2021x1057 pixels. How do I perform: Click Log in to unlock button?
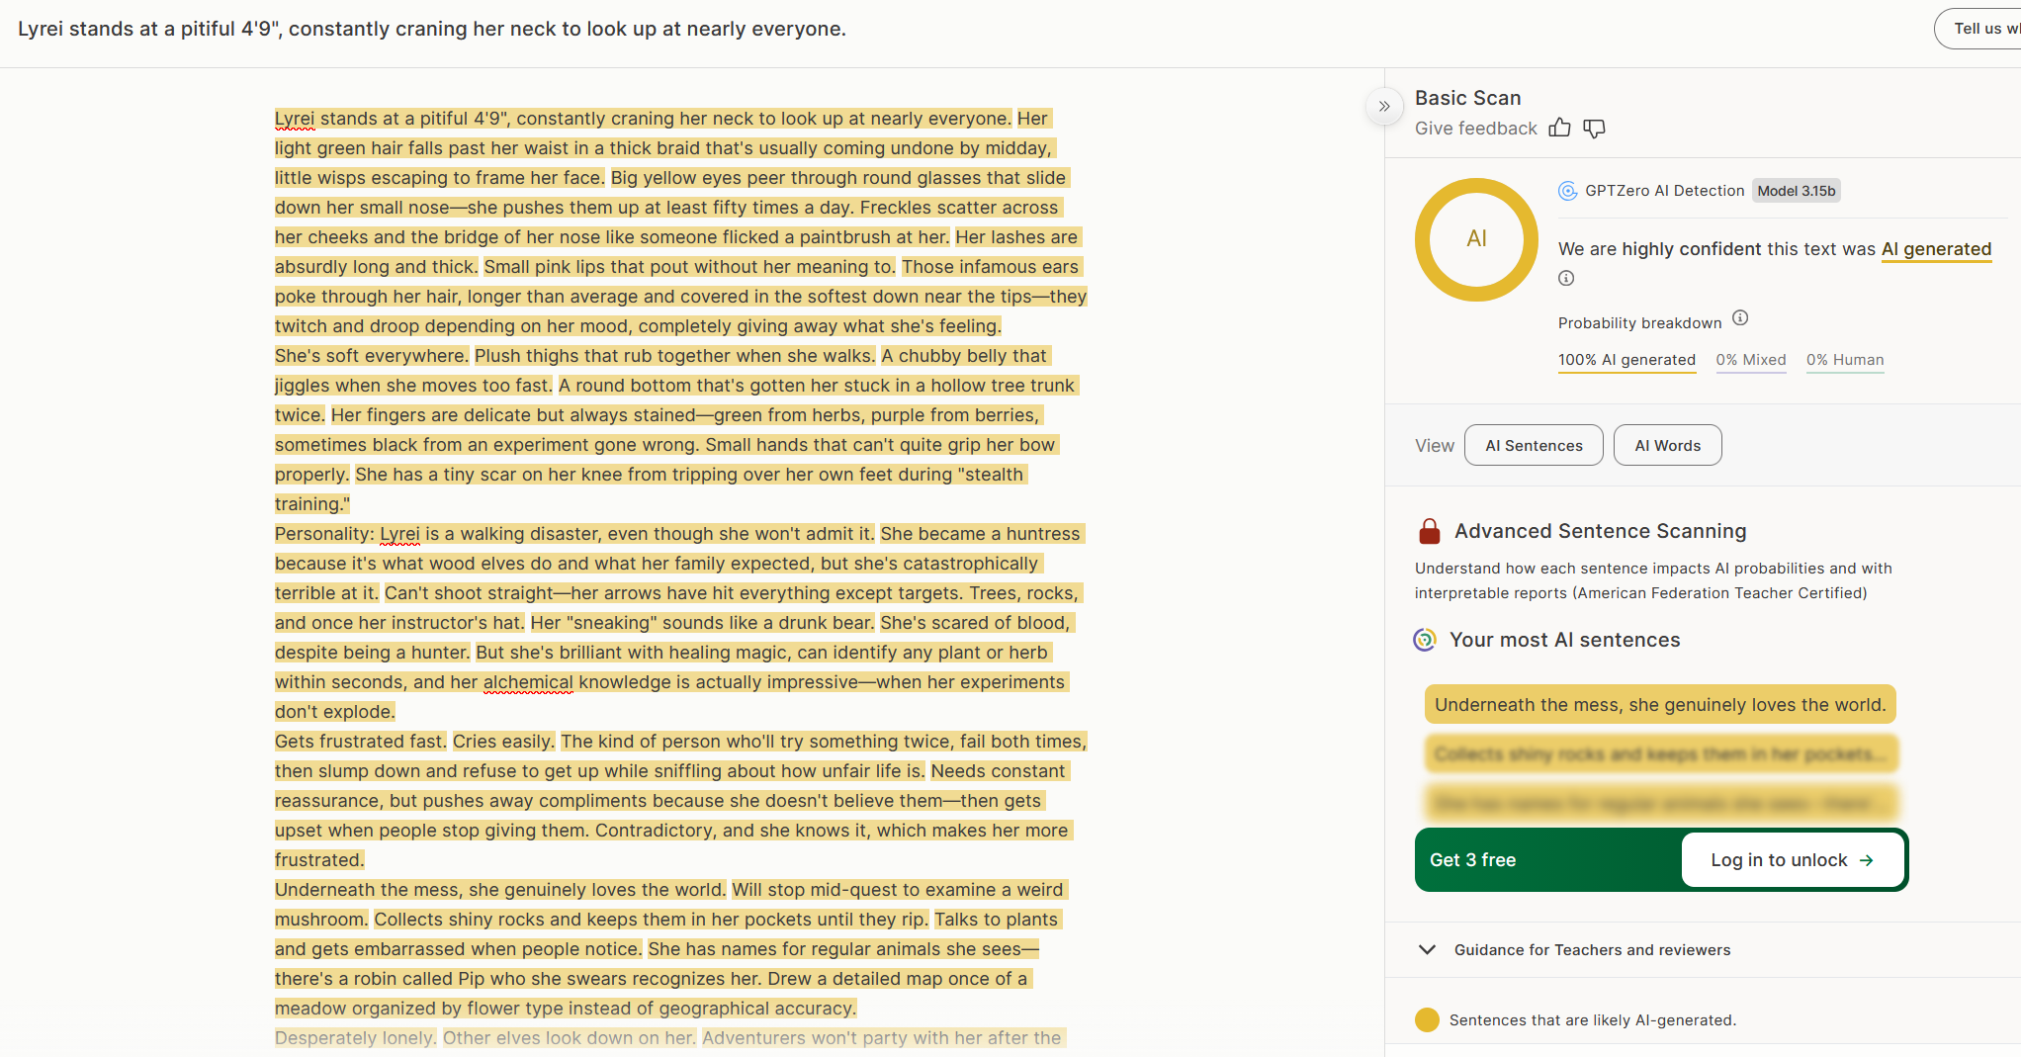pos(1792,860)
